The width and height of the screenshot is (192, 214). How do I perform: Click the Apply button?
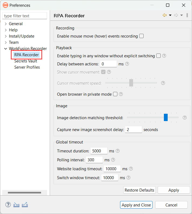[x=174, y=190]
